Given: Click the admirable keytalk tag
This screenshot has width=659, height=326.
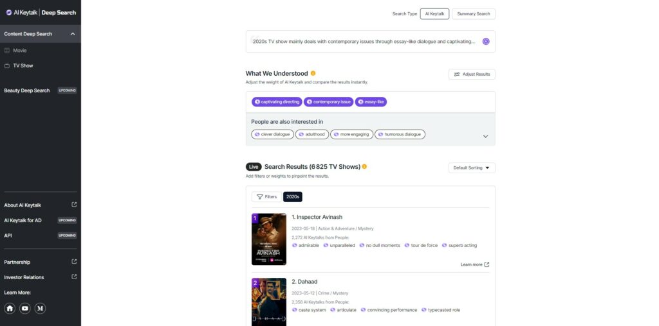Looking at the screenshot, I should point(306,246).
